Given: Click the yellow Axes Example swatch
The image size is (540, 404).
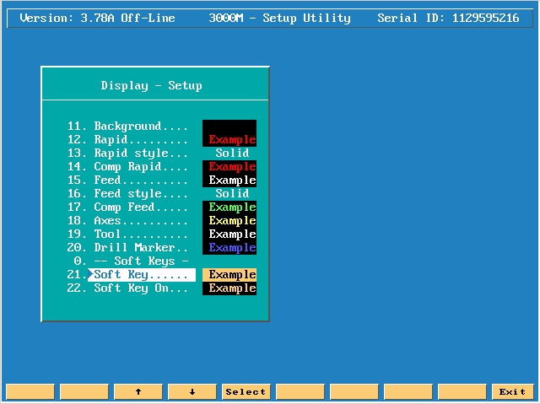Looking at the screenshot, I should point(229,221).
